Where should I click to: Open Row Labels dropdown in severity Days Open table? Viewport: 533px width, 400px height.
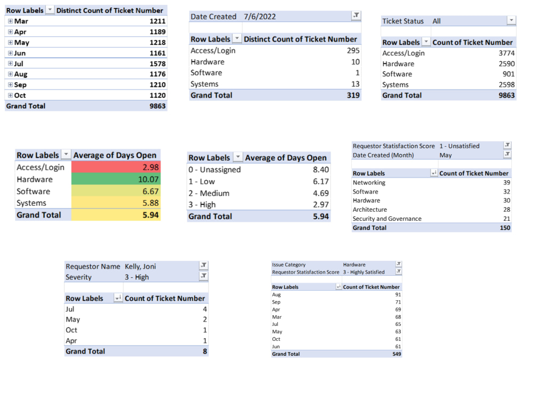238,157
